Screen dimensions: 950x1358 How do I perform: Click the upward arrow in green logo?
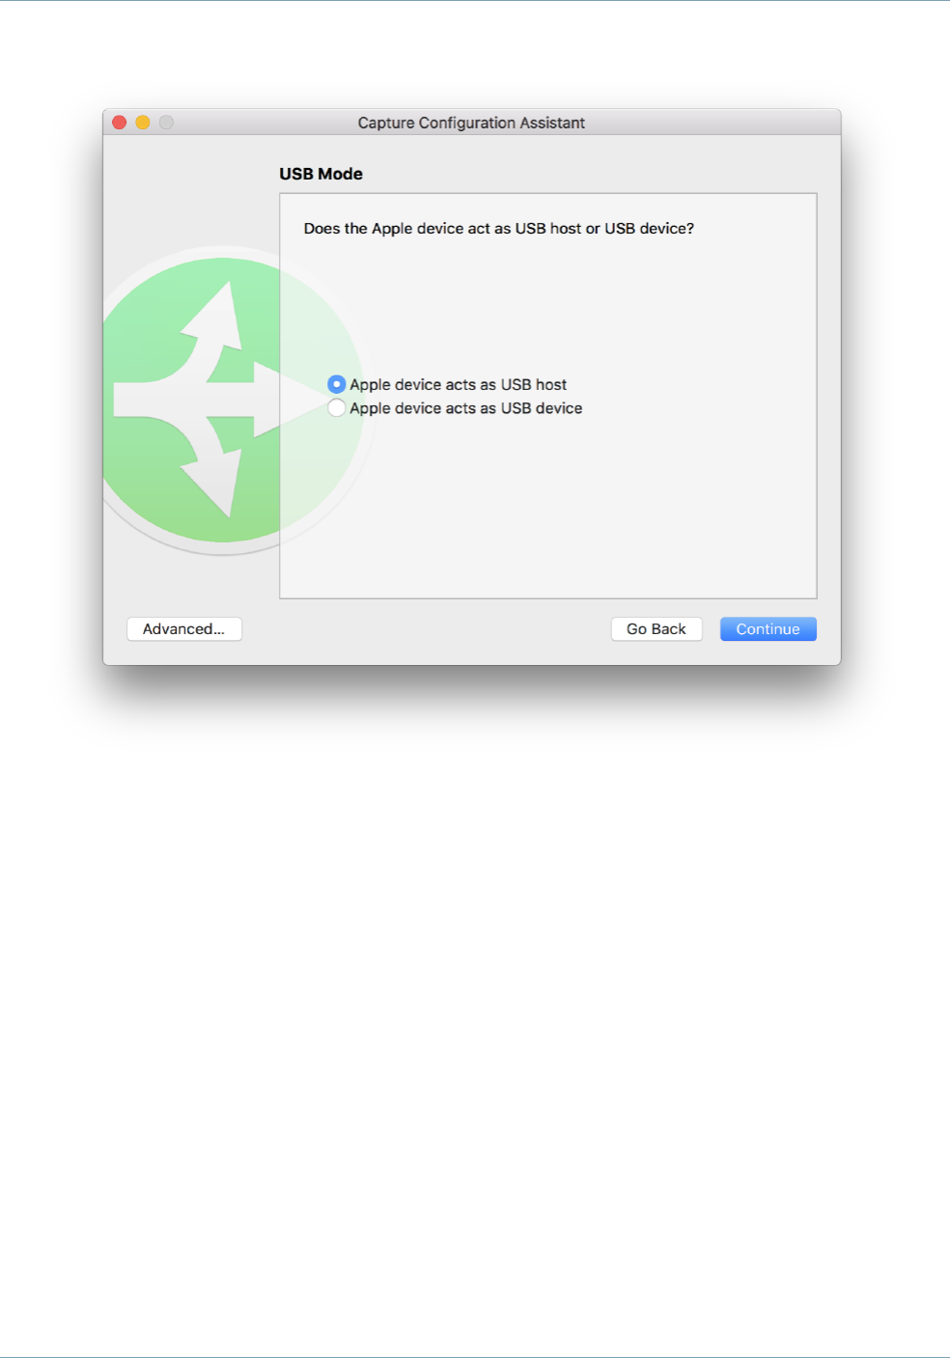tap(214, 319)
